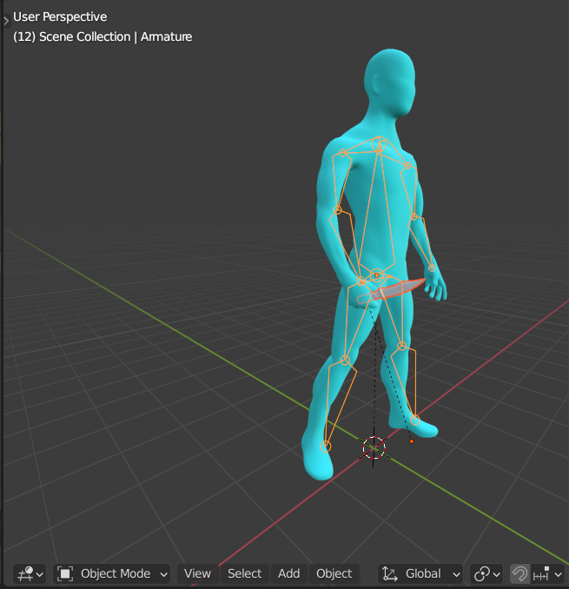The image size is (569, 589).
Task: Open the Pivot Point options
Action: [x=486, y=573]
